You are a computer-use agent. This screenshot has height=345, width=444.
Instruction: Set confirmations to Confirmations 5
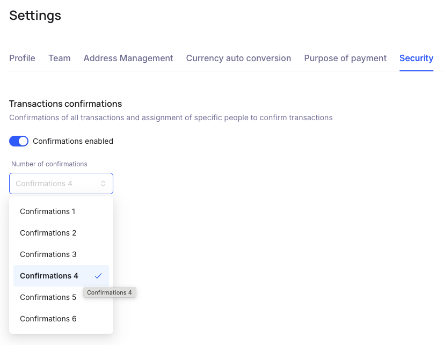48,297
